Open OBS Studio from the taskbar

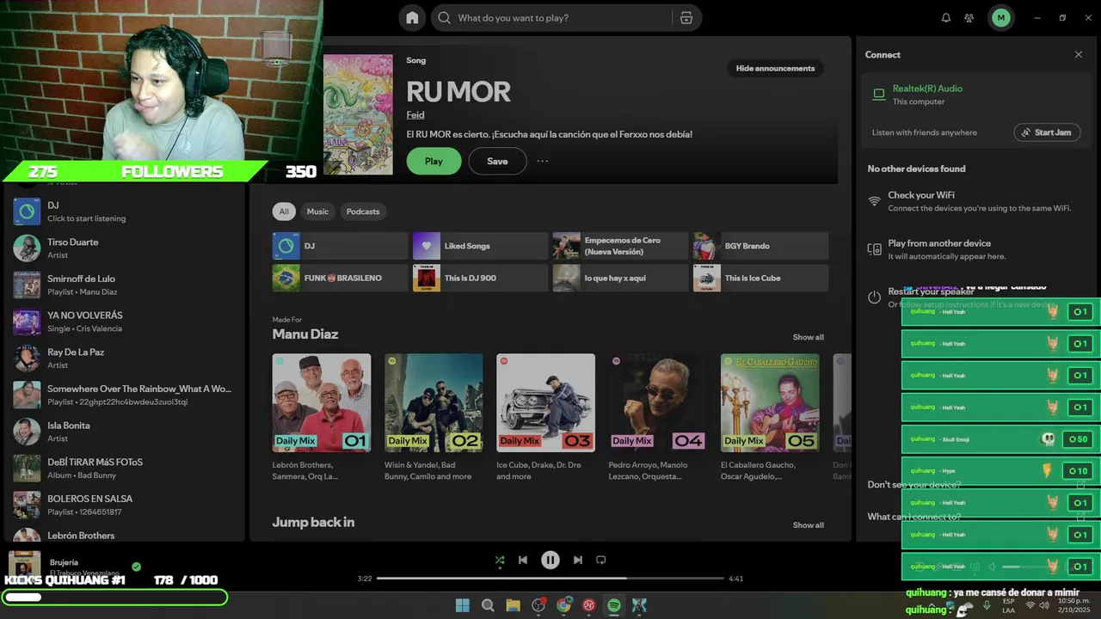pyautogui.click(x=538, y=605)
